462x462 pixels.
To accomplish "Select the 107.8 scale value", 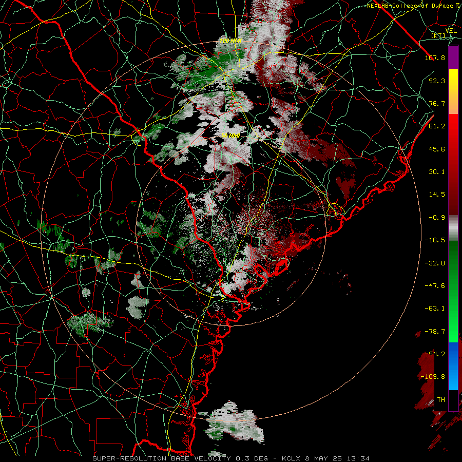I will 435,57.
